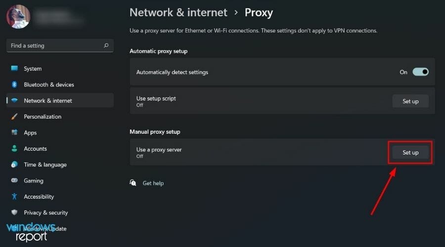Go to the Windows Update sidebar item

coord(44,229)
